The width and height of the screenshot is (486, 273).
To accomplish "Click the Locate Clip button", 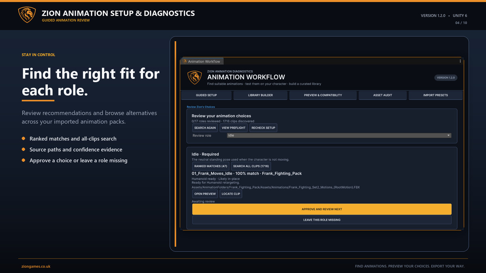I will (x=231, y=194).
